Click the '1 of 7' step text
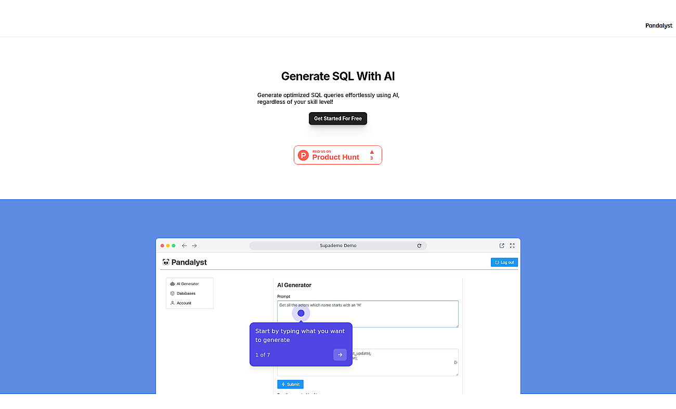Viewport: 676px width, 409px height. click(x=263, y=355)
